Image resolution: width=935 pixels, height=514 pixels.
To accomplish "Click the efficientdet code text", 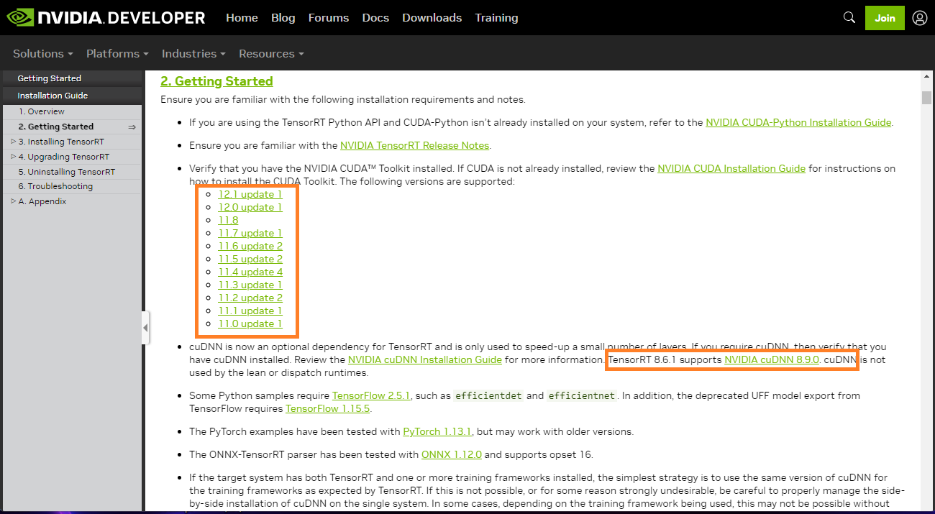I will (488, 395).
